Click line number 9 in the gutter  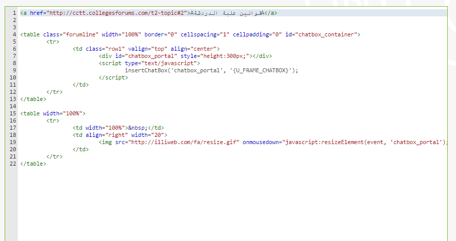click(x=14, y=70)
